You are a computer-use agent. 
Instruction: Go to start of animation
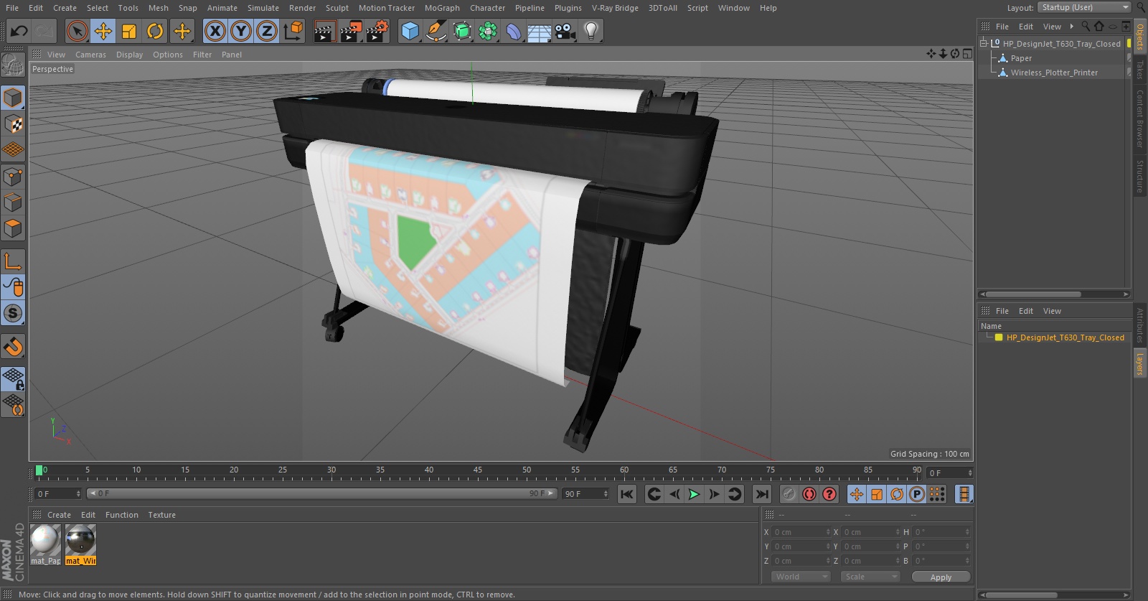tap(627, 494)
